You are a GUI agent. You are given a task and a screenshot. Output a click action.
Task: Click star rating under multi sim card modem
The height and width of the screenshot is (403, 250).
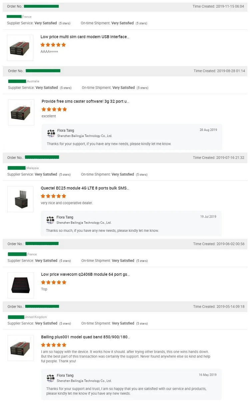coord(53,45)
